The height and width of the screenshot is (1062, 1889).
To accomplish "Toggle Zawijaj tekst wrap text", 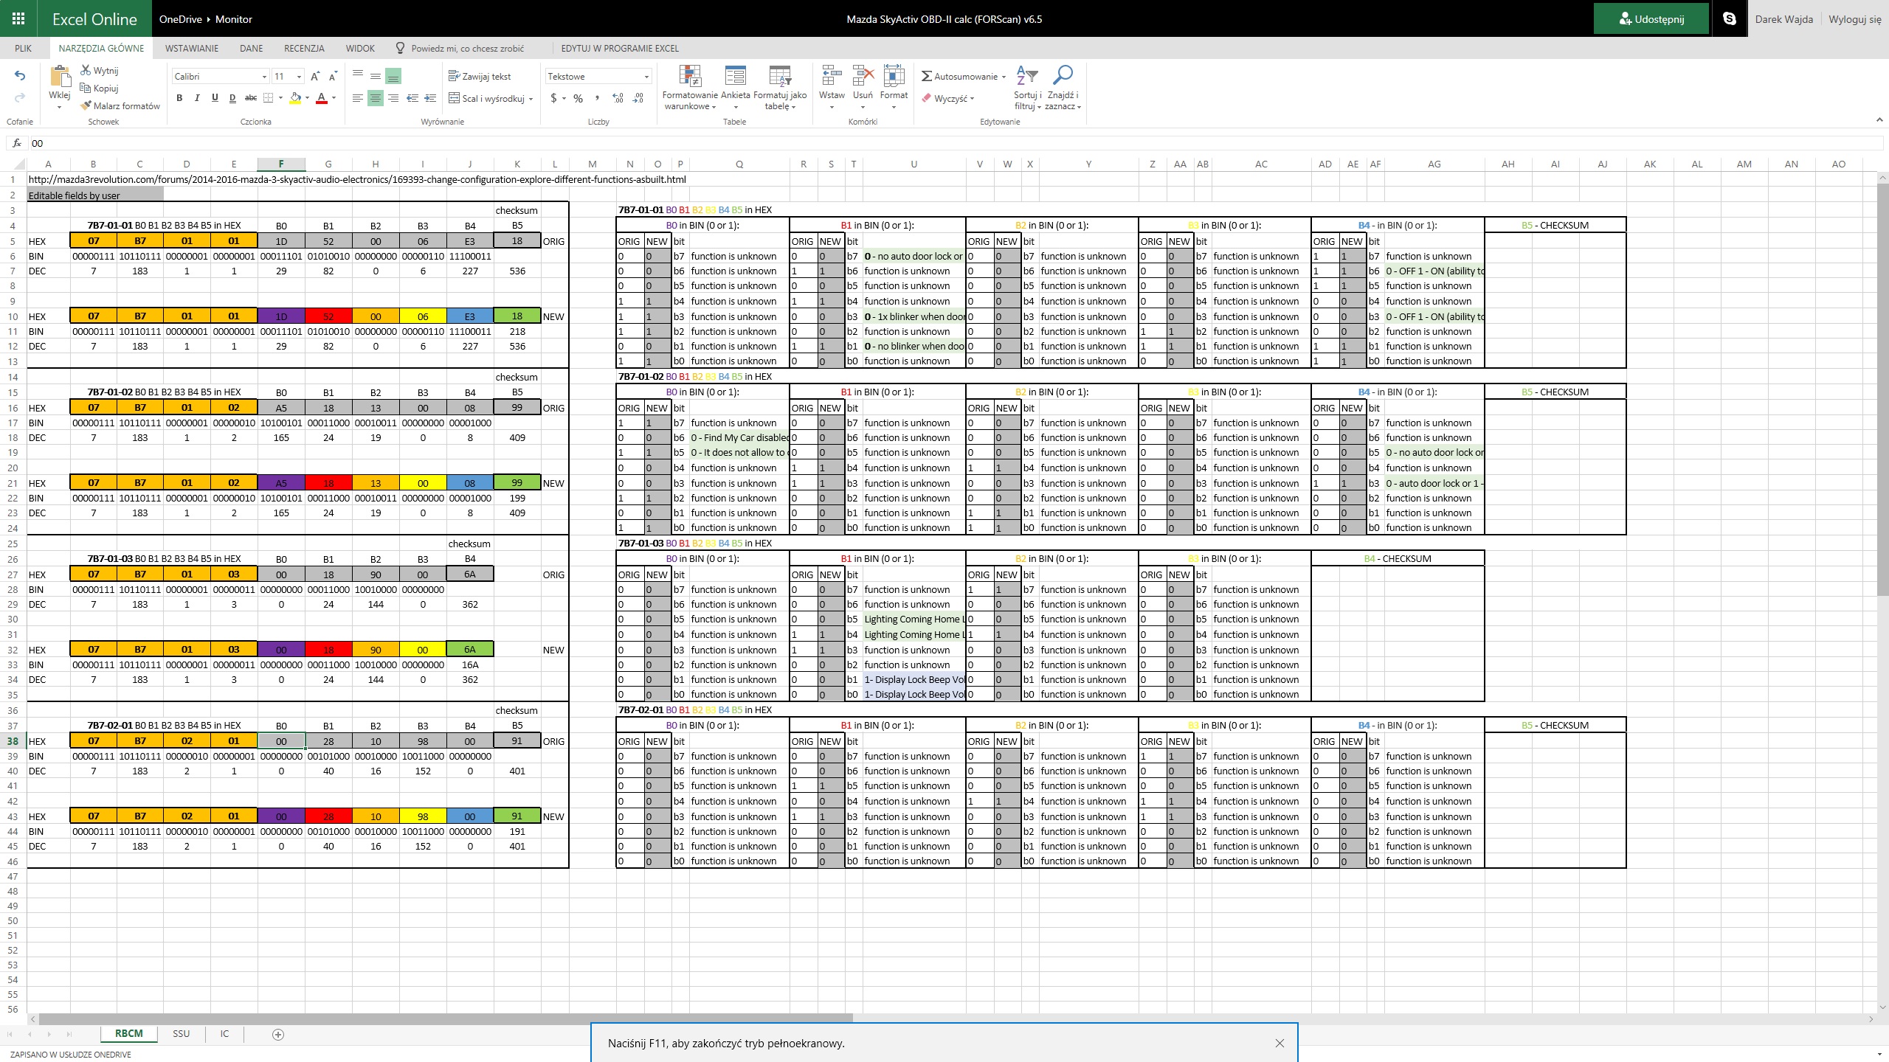I will pyautogui.click(x=480, y=76).
